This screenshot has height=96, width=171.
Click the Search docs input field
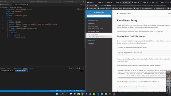pyautogui.click(x=99, y=16)
